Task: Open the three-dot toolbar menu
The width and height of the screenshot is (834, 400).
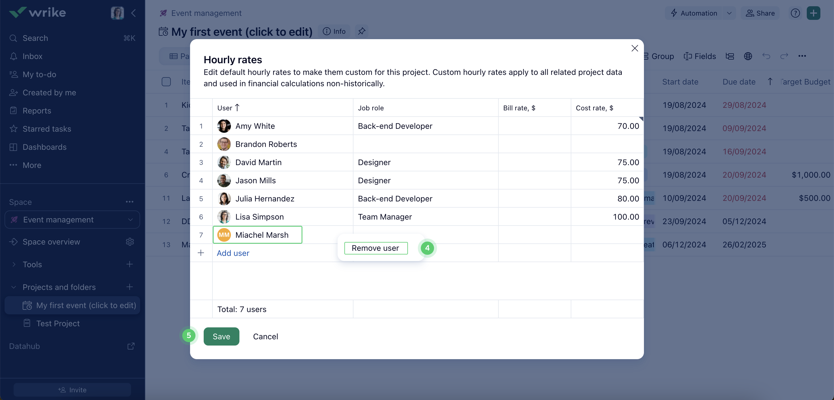Action: point(802,56)
